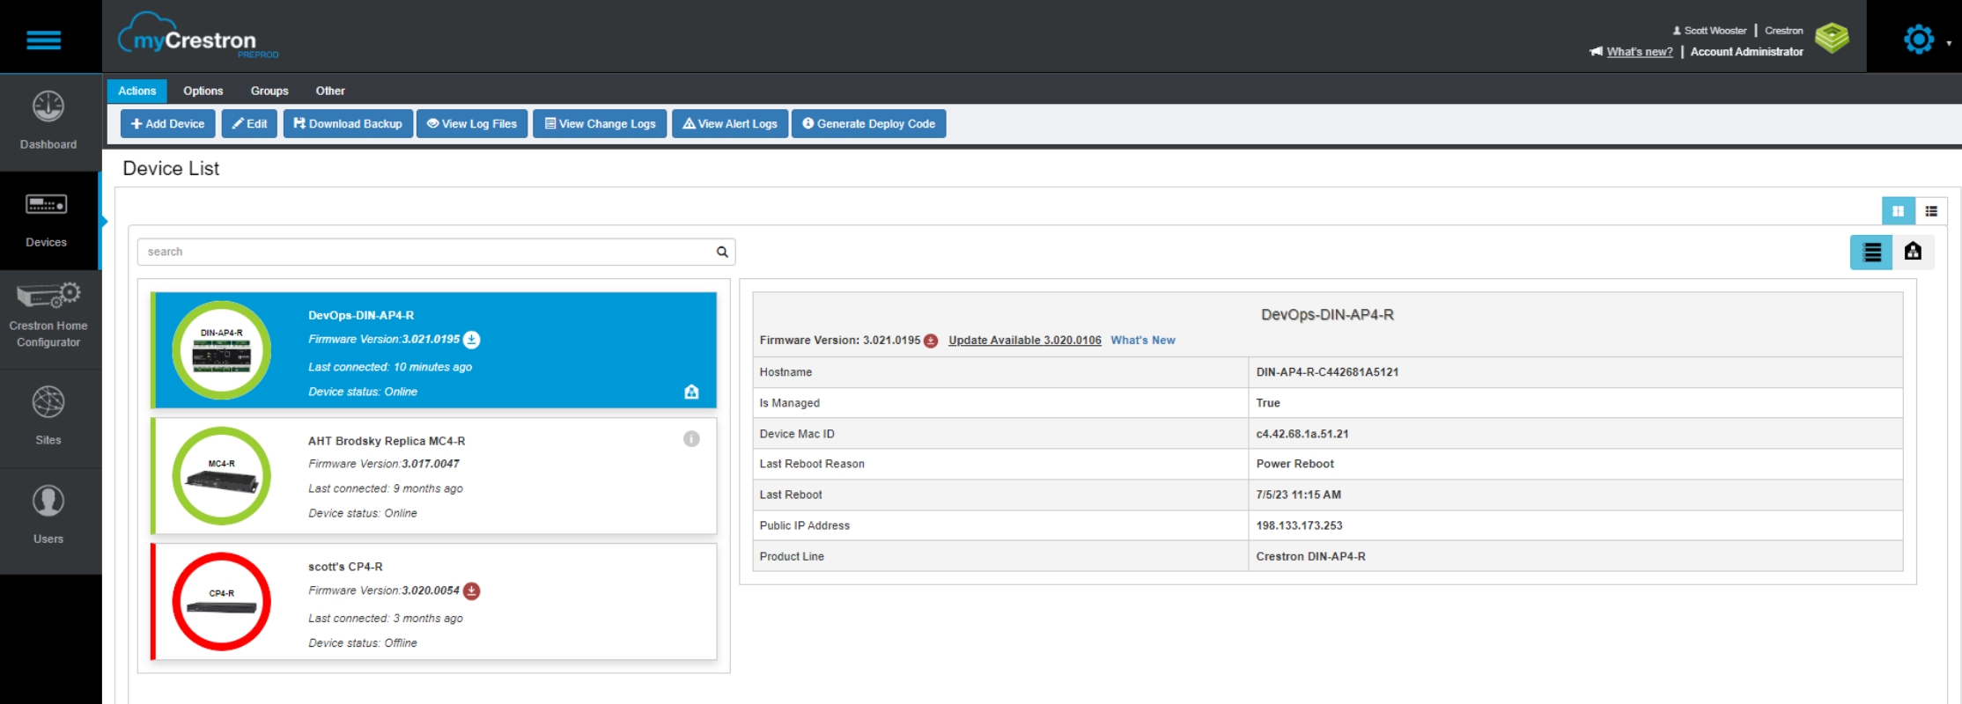
Task: Switch to the Options tab
Action: click(x=203, y=91)
